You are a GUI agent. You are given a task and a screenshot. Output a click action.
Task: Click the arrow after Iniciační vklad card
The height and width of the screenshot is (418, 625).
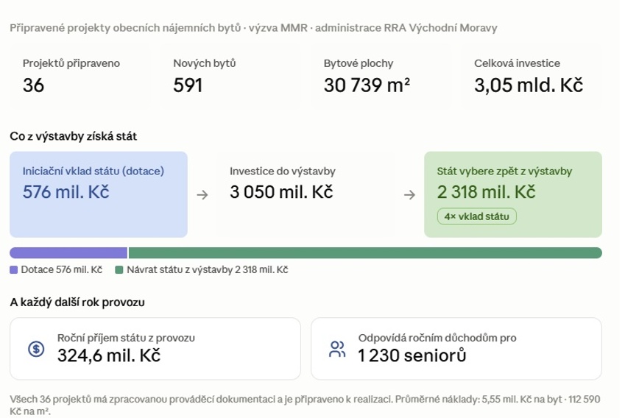coord(202,194)
